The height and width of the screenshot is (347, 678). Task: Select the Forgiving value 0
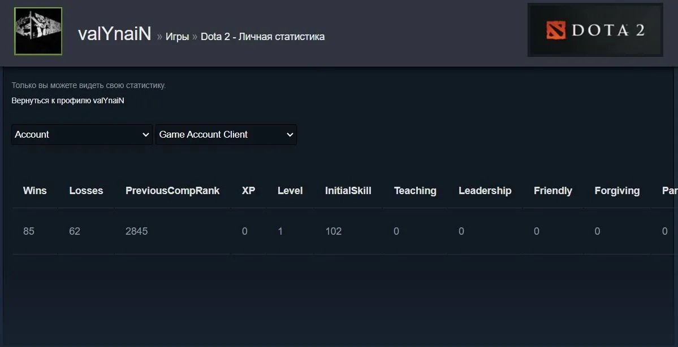[597, 231]
